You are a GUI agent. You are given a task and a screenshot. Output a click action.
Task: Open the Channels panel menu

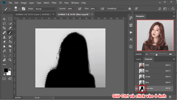pos(174,59)
